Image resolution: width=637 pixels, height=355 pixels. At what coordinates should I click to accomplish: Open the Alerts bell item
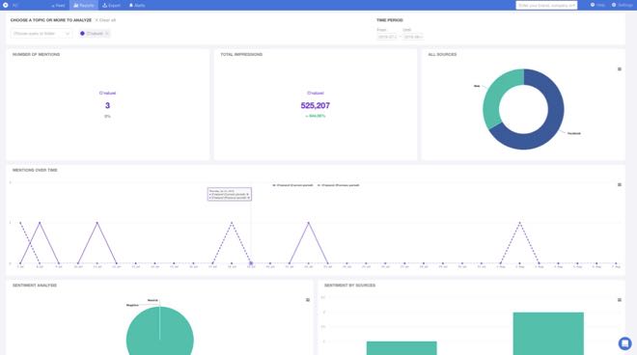pyautogui.click(x=137, y=5)
